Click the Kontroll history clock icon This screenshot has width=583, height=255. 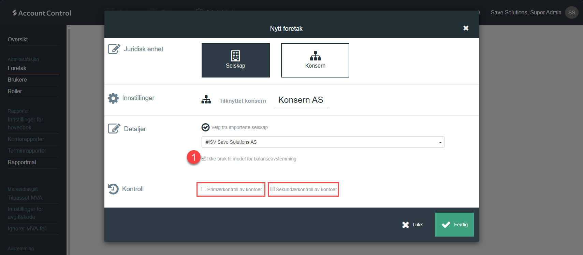pos(113,189)
